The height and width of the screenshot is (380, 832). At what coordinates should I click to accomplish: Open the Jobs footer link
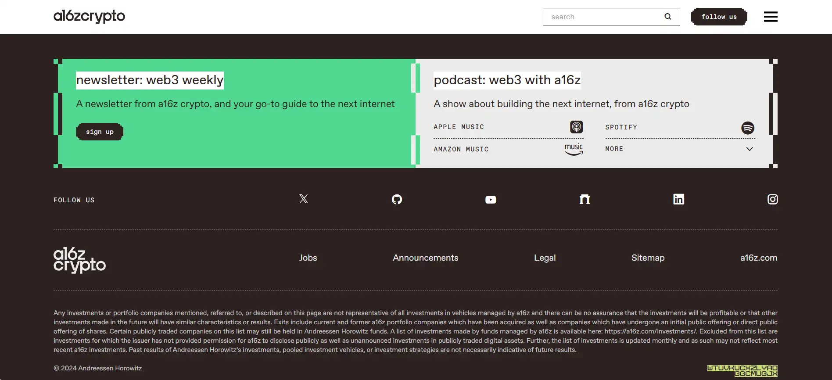click(x=308, y=258)
